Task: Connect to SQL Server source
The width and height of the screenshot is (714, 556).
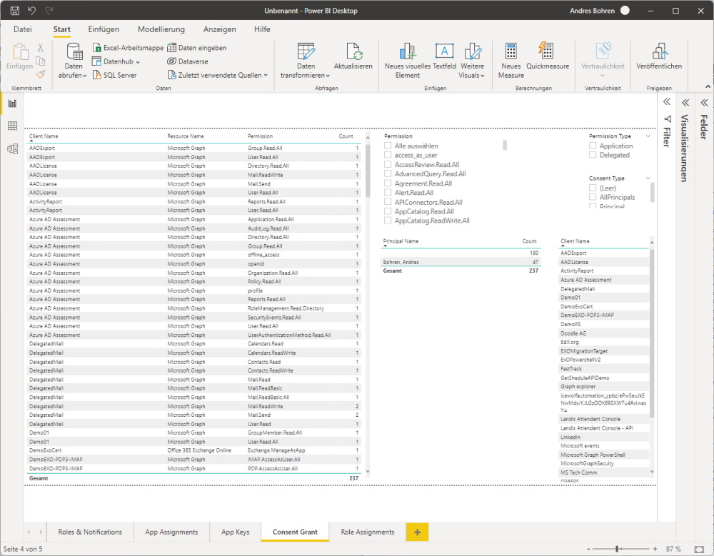Action: [x=115, y=75]
